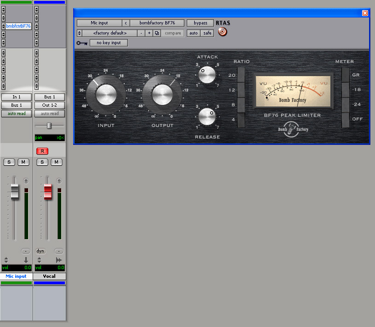
Task: Click the red RTAS plug-in target icon
Action: click(x=223, y=32)
